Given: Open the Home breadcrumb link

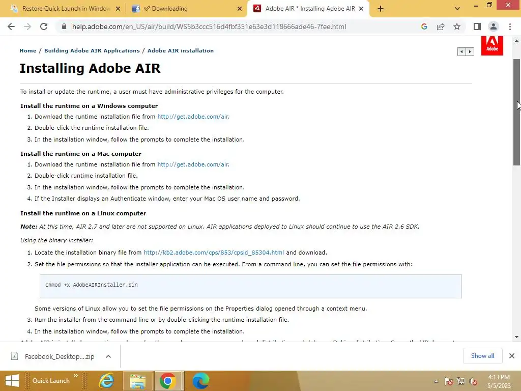Looking at the screenshot, I should 28,50.
